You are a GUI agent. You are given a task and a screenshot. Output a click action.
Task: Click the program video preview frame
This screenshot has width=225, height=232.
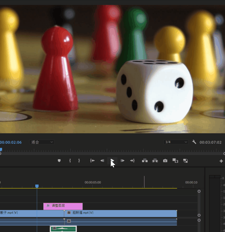pos(113,69)
